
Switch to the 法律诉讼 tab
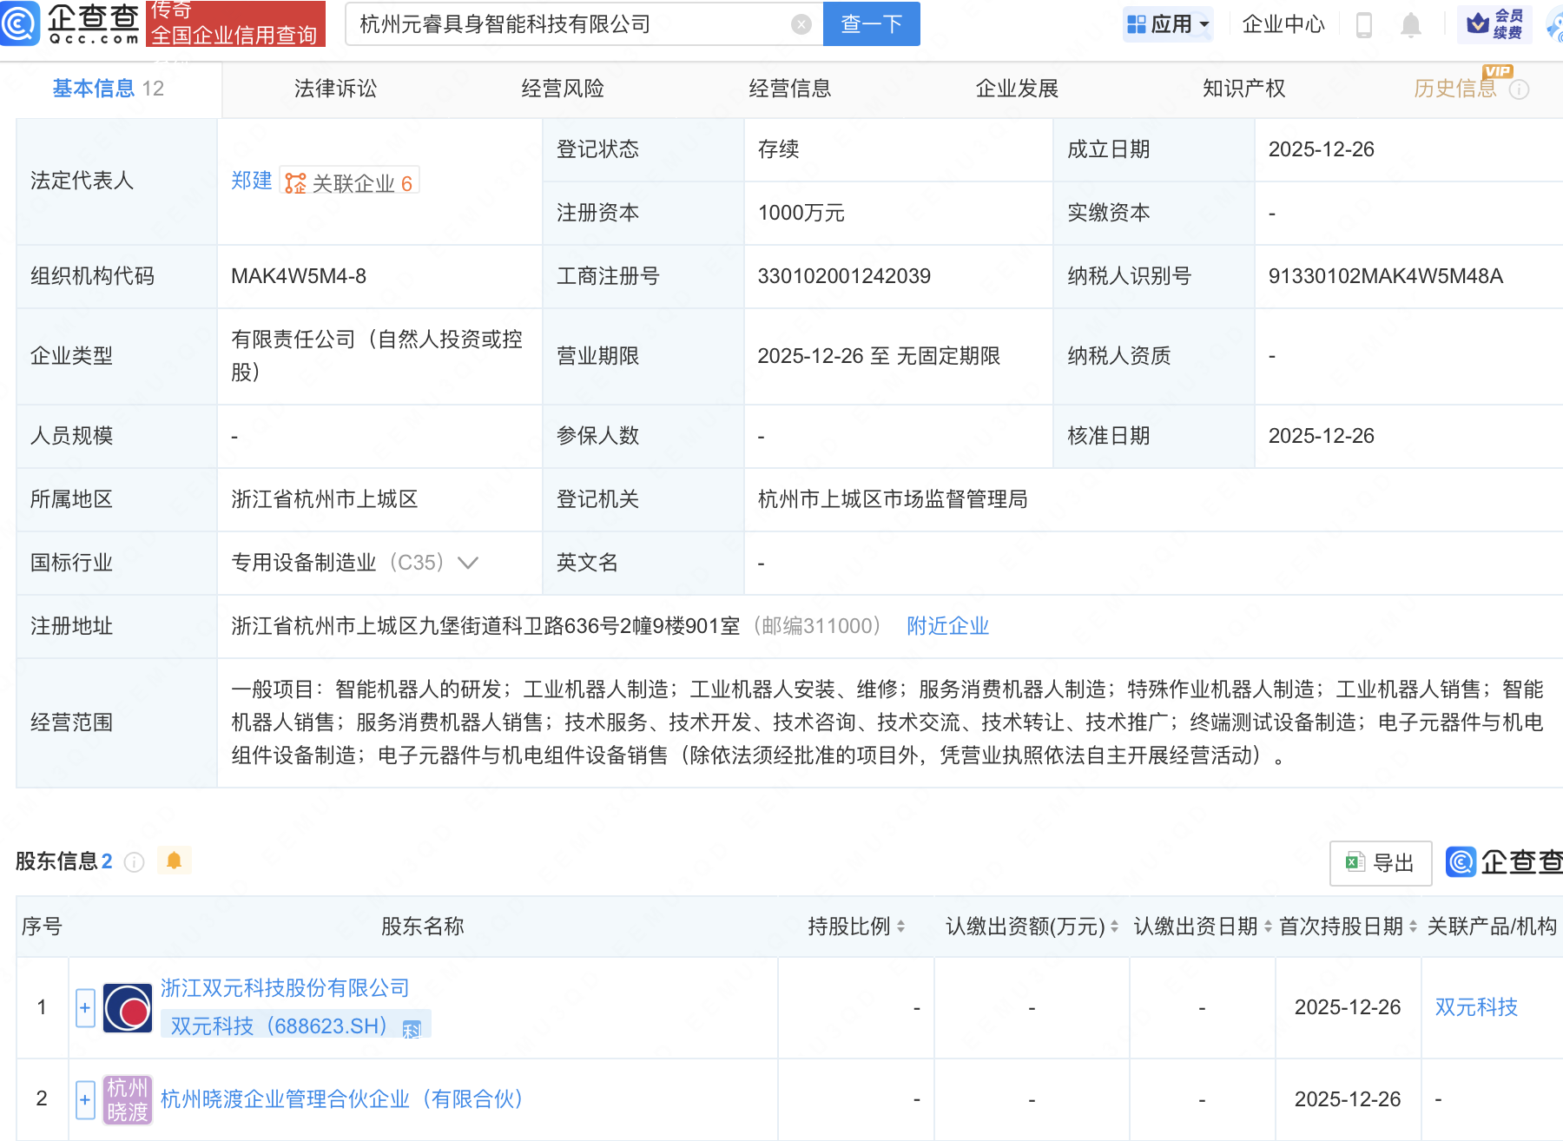coord(335,89)
